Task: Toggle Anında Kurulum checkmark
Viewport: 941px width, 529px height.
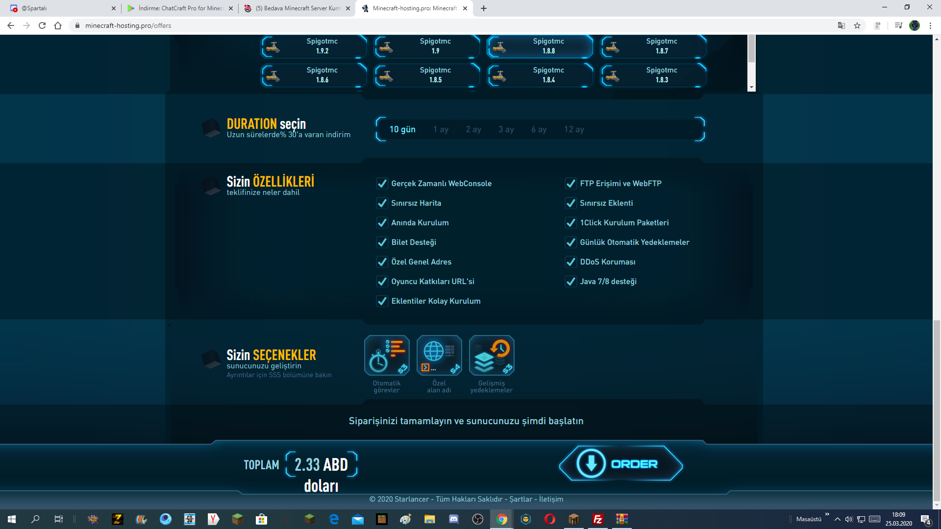Action: [382, 223]
